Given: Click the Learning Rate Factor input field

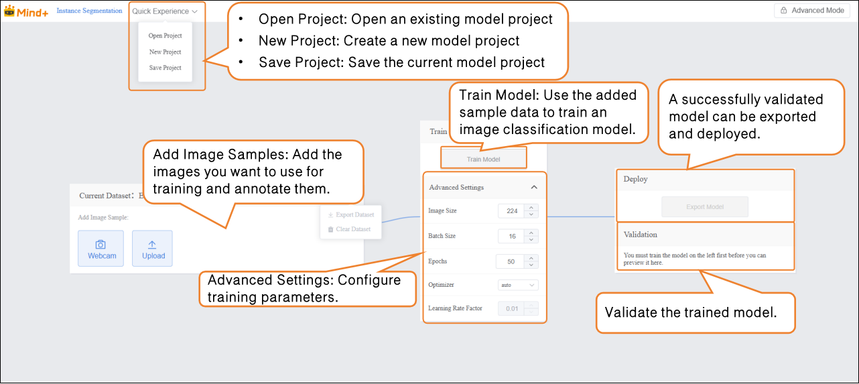Looking at the screenshot, I should (x=511, y=309).
